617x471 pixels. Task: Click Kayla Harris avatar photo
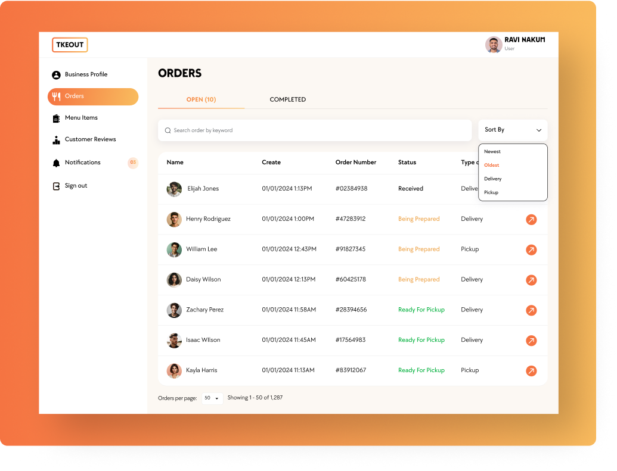(174, 371)
